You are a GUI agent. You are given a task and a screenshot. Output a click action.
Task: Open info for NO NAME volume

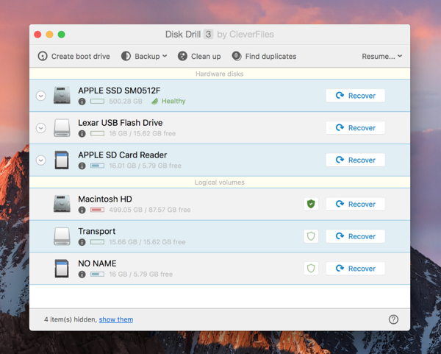point(82,275)
